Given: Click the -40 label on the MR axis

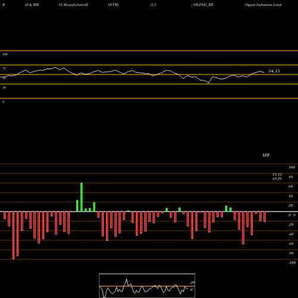Looking at the screenshot, I should click(291, 234).
